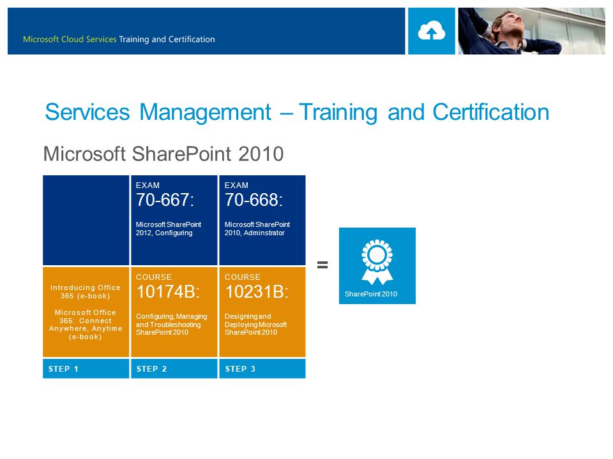
Task: Click 'Microsoft SharePoint 2010, Adminstrator' description
Action: 257,229
